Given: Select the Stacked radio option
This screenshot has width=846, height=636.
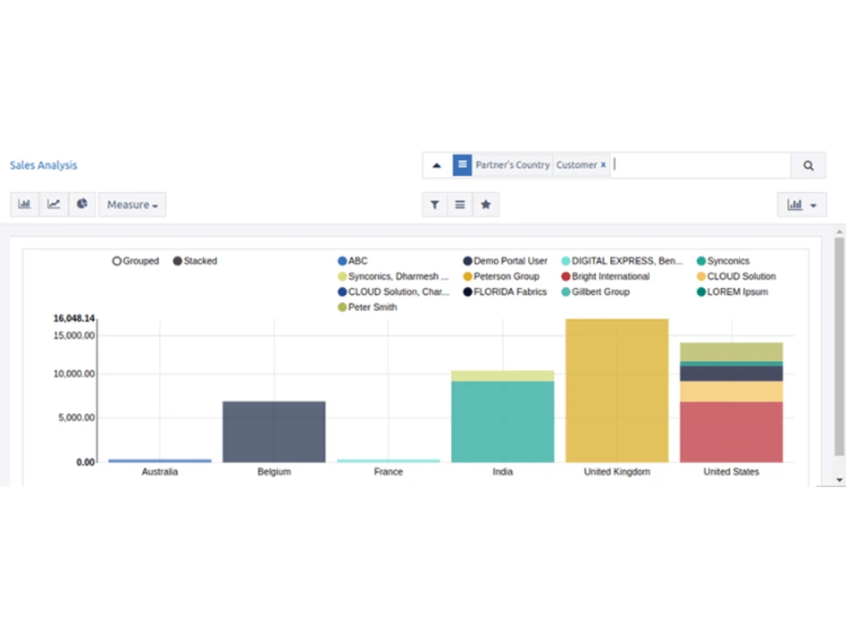Looking at the screenshot, I should (195, 261).
